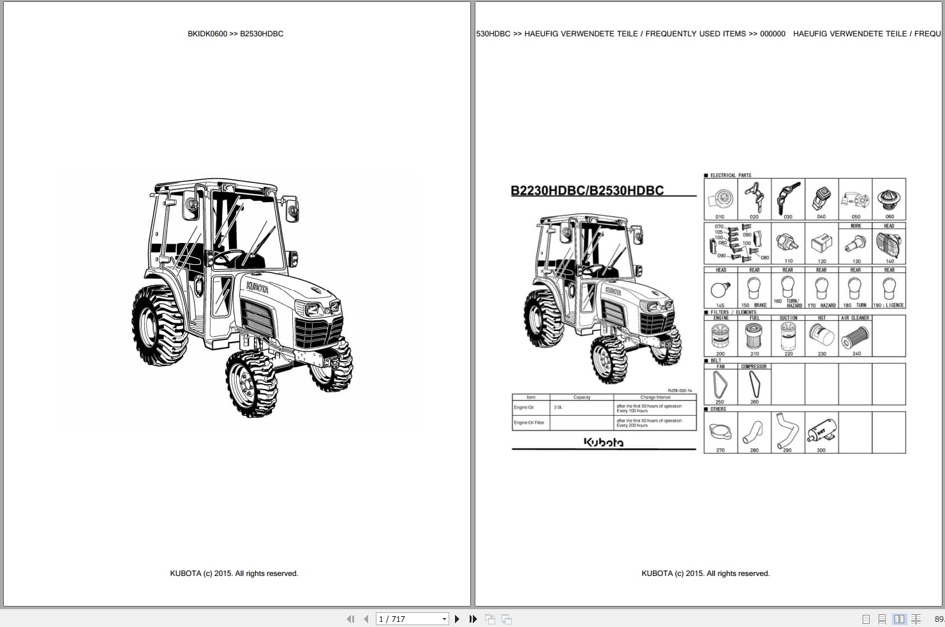
Task: Select the fuel filter part 210
Action: click(x=754, y=336)
